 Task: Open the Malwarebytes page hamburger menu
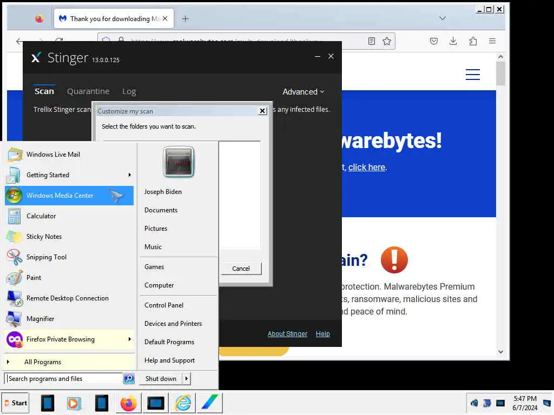472,75
